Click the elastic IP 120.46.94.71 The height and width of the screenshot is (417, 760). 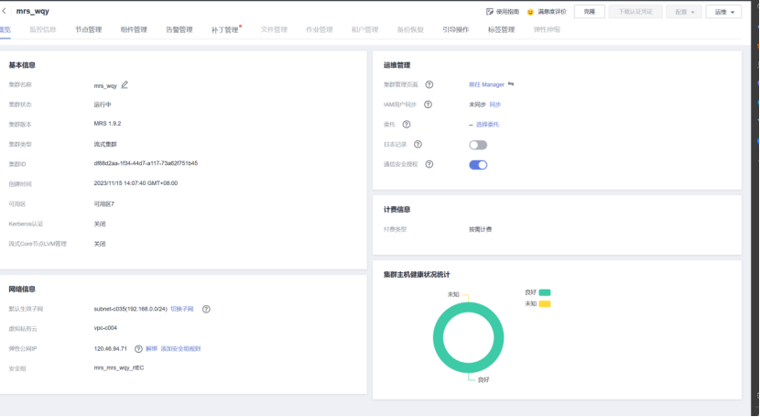coord(111,348)
